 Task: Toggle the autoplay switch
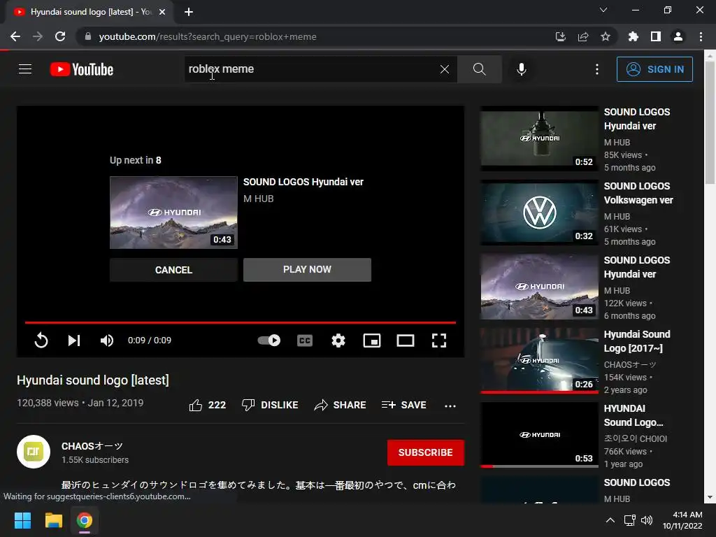pyautogui.click(x=269, y=341)
